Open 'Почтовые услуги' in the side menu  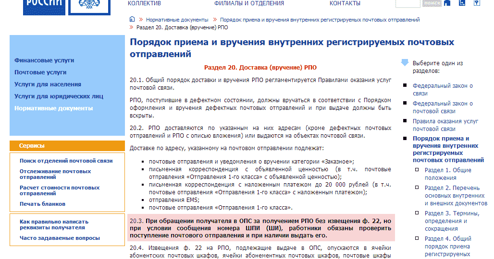coord(40,72)
